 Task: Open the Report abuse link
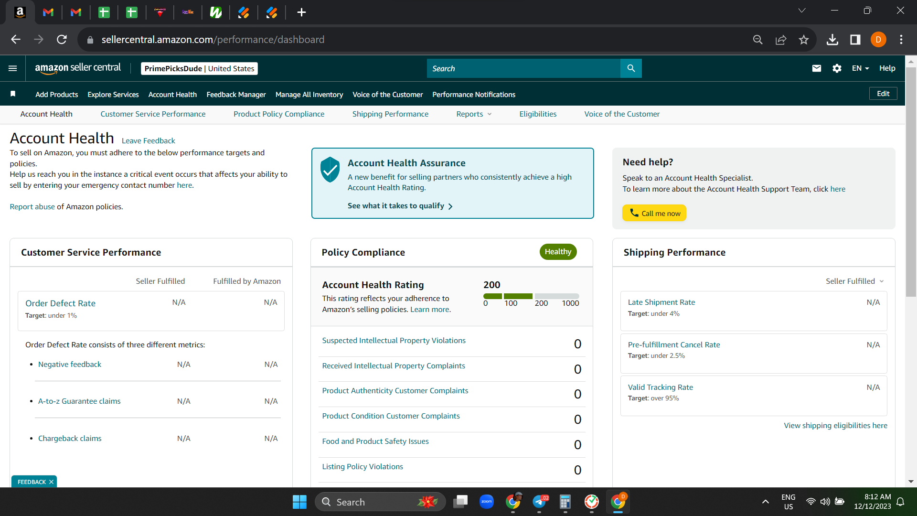tap(32, 207)
